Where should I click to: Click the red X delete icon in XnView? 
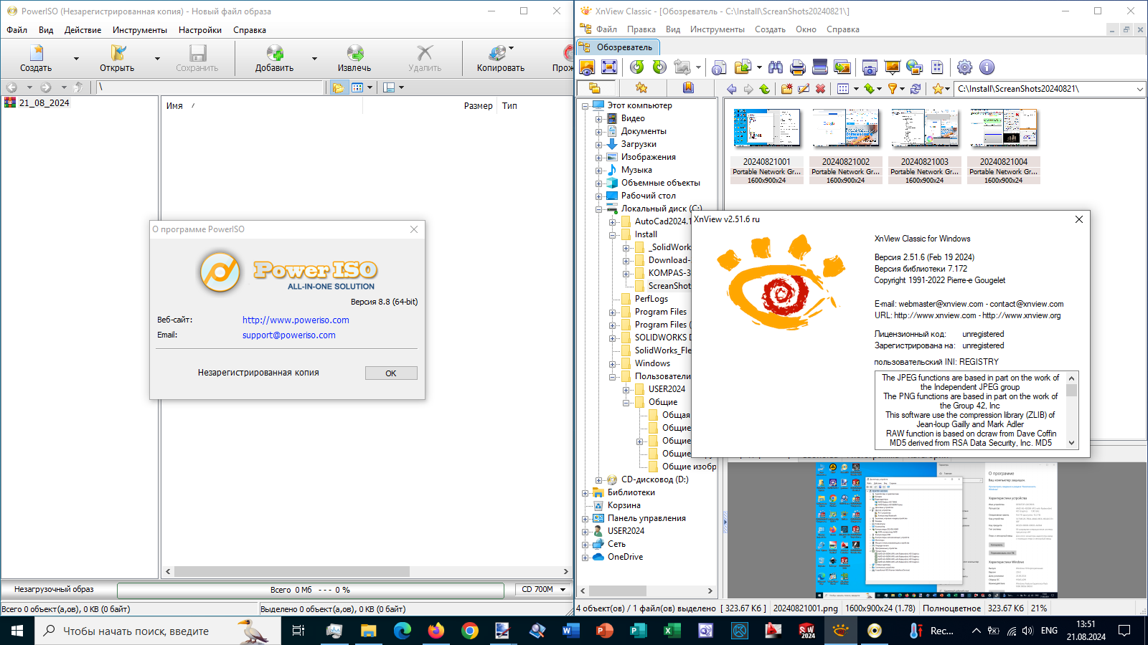[x=820, y=89]
